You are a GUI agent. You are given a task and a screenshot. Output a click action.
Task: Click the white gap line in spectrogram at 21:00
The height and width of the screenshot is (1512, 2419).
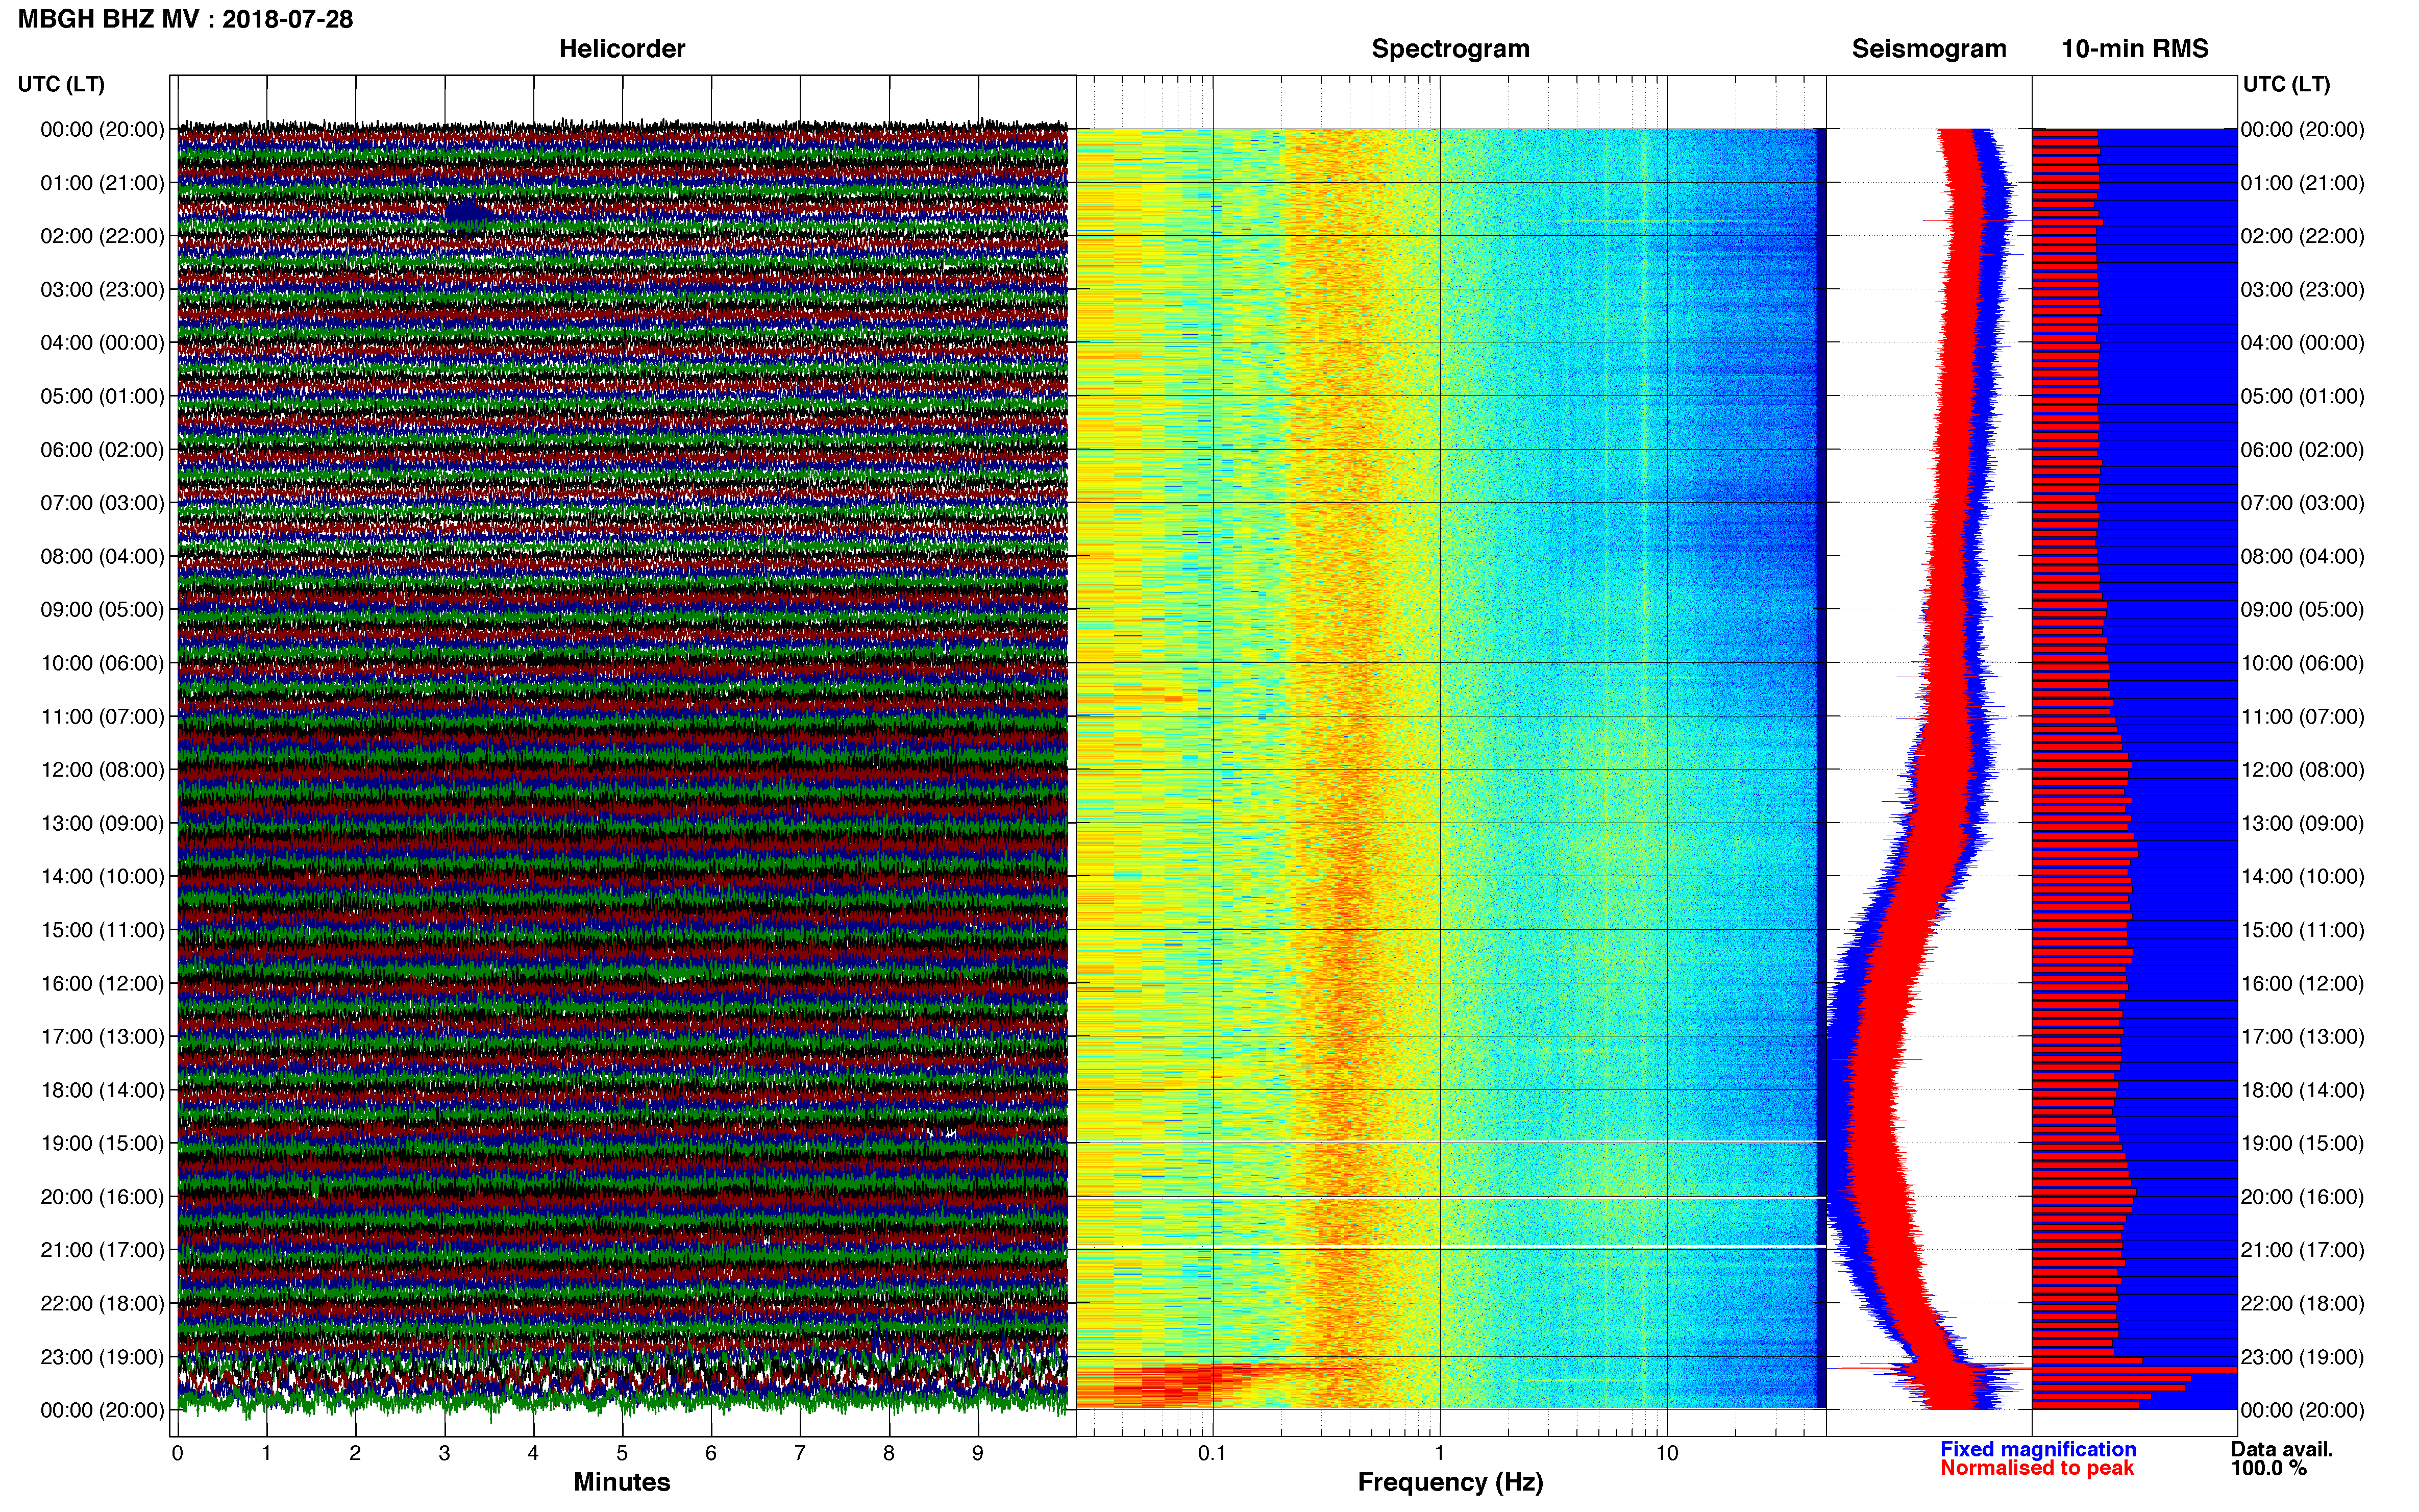1450,1246
